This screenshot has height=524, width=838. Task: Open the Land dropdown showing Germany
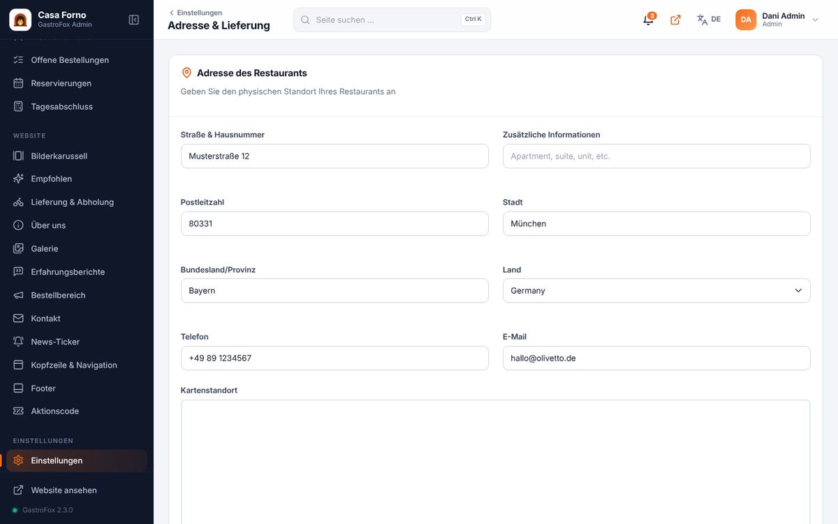[656, 291]
